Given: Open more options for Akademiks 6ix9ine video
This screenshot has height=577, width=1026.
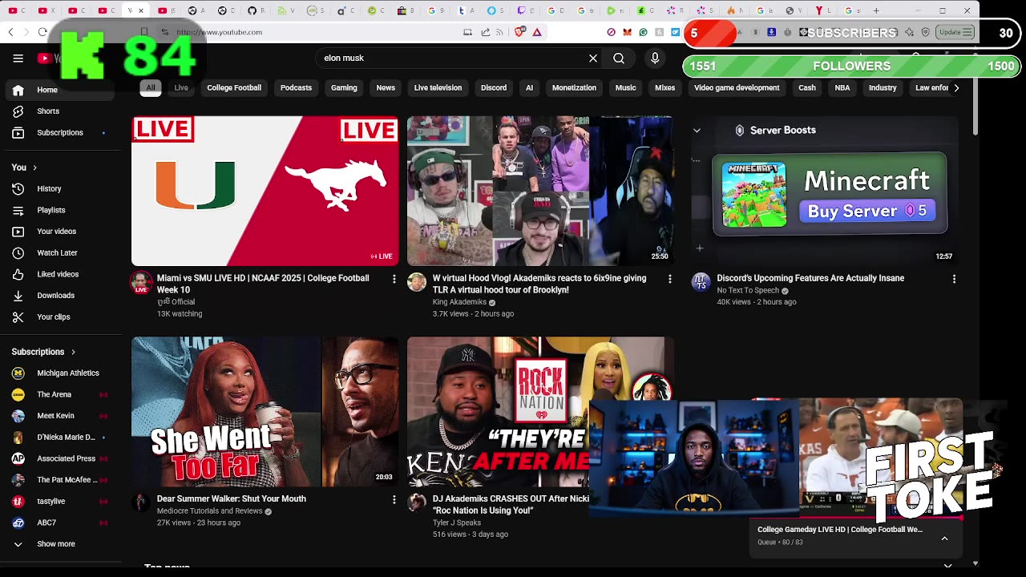Looking at the screenshot, I should tap(669, 279).
